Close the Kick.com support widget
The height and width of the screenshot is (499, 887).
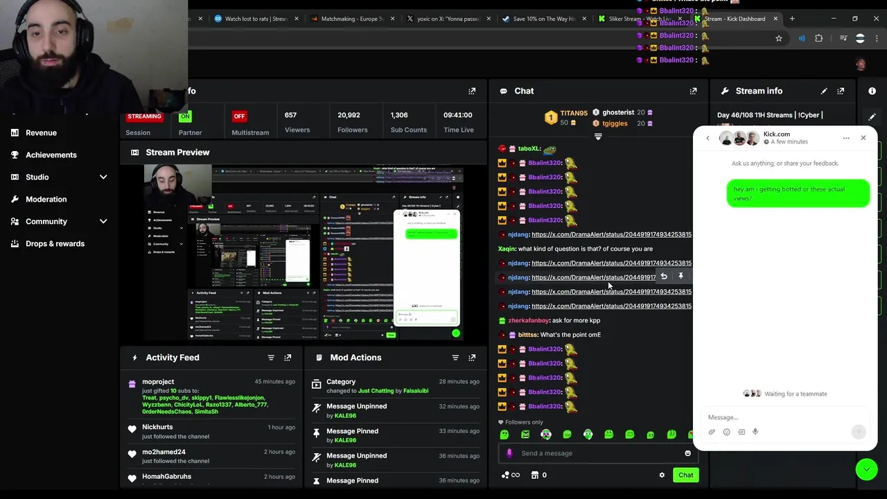click(863, 138)
